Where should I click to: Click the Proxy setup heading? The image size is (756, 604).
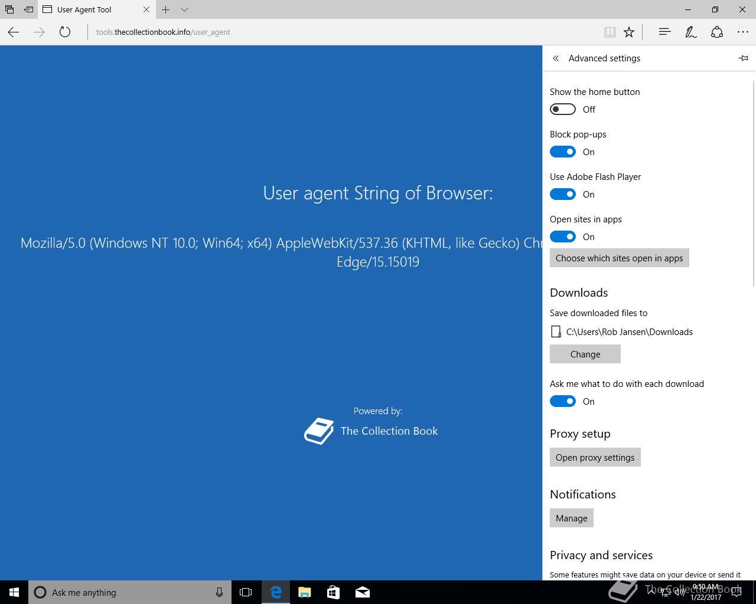580,434
